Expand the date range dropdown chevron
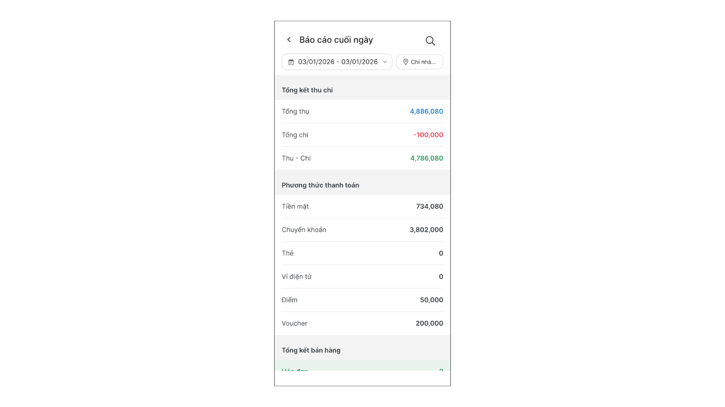 tap(385, 62)
